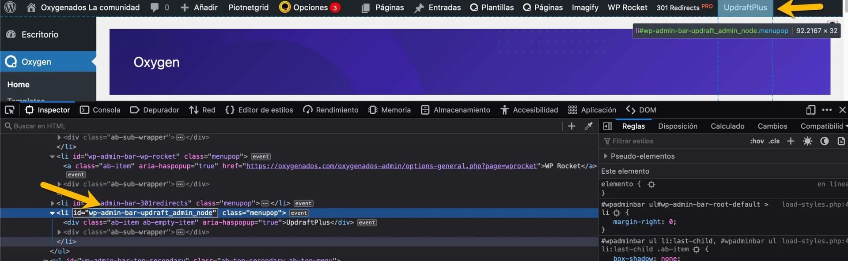Screen dimensions: 848x261
Task: Open the Calculado styles tab
Action: [727, 126]
